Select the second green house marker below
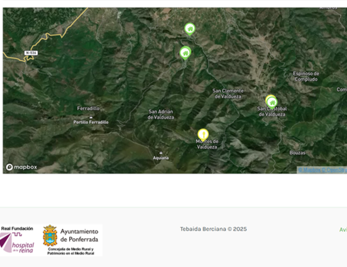The width and height of the screenshot is (347, 267). tap(185, 53)
